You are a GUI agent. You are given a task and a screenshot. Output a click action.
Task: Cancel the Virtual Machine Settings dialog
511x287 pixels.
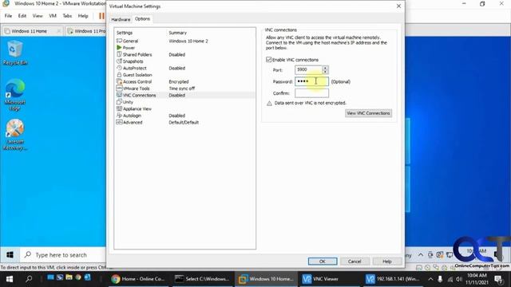point(355,261)
